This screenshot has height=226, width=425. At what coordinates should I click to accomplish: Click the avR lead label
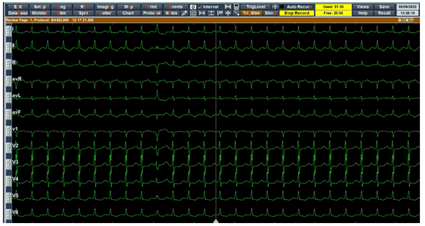click(x=16, y=79)
